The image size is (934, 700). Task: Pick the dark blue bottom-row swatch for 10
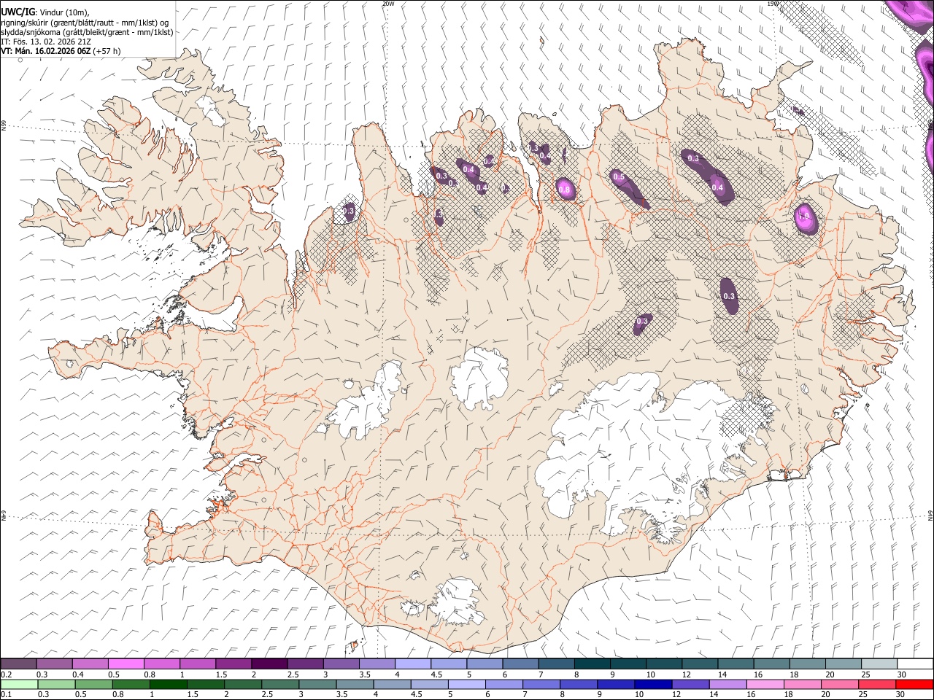[x=653, y=684]
